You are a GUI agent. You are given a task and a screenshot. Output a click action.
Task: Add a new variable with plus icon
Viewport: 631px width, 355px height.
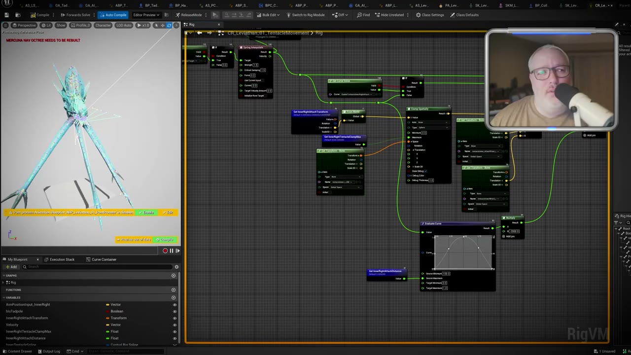pyautogui.click(x=174, y=298)
